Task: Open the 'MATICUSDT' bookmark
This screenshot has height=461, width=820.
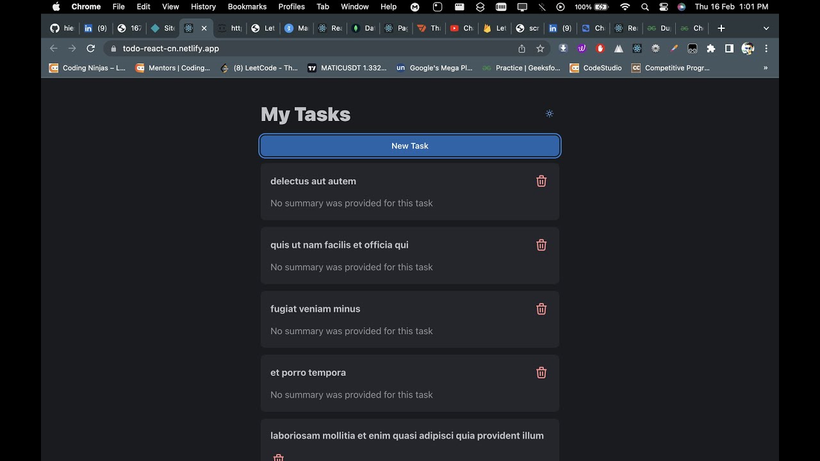Action: point(347,68)
